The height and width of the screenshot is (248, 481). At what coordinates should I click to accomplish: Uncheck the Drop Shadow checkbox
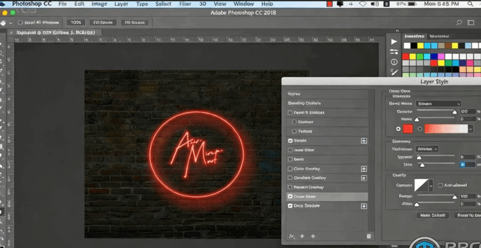pyautogui.click(x=290, y=206)
